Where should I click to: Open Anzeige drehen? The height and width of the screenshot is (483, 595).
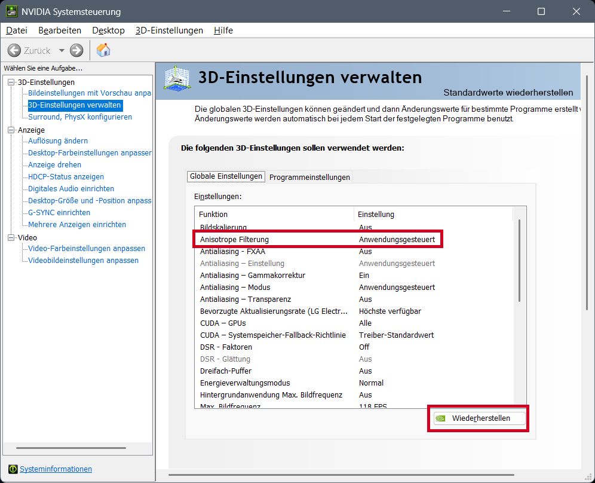[54, 165]
